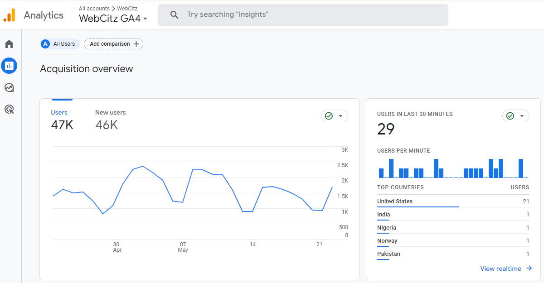Expand data quality dropdown on realtime card

(522, 116)
